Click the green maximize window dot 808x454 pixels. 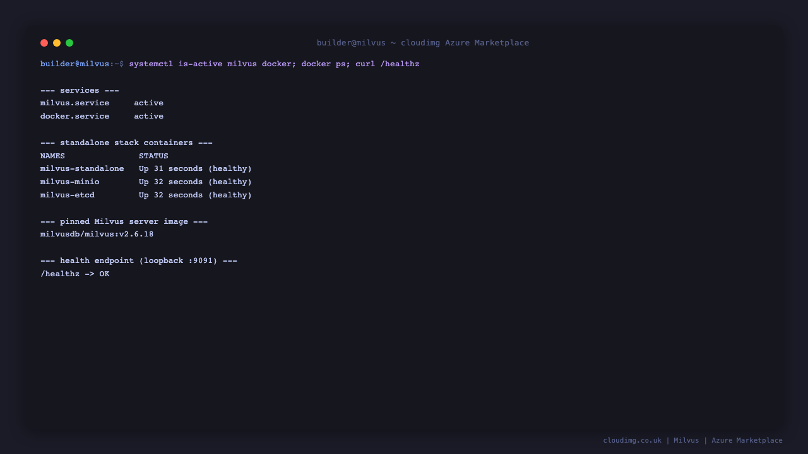[69, 43]
